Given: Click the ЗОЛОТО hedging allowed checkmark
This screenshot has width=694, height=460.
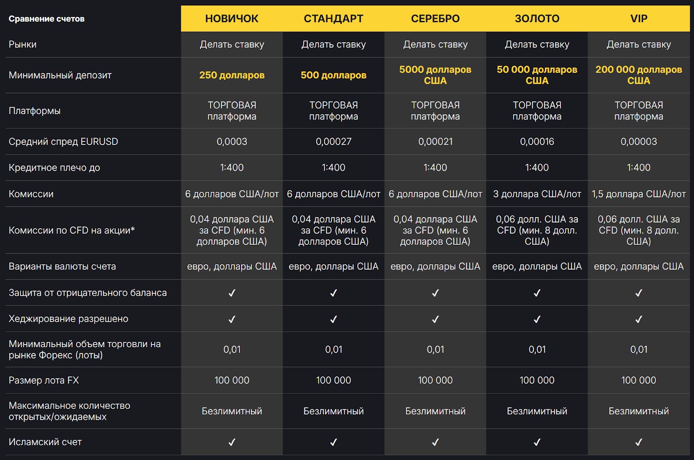Looking at the screenshot, I should click(537, 319).
